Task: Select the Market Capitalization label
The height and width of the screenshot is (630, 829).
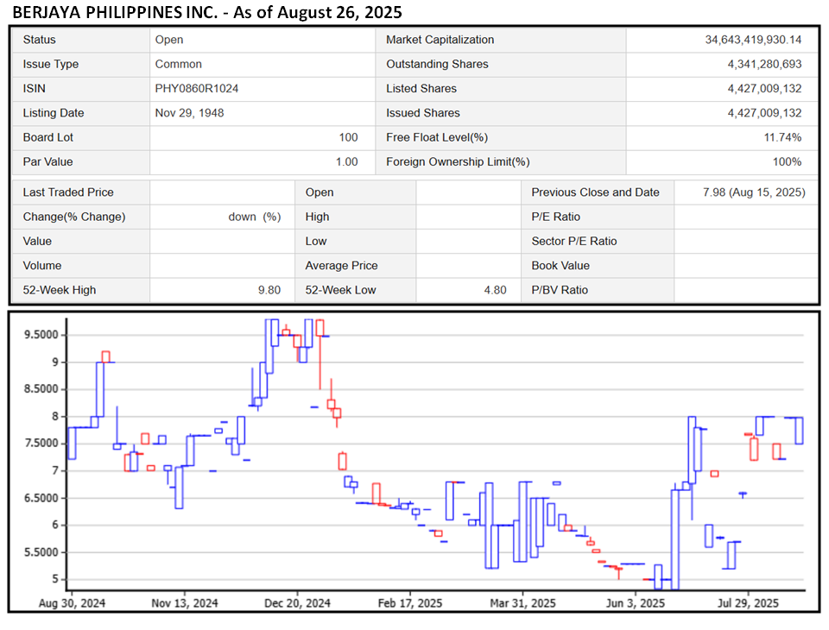Action: click(440, 40)
